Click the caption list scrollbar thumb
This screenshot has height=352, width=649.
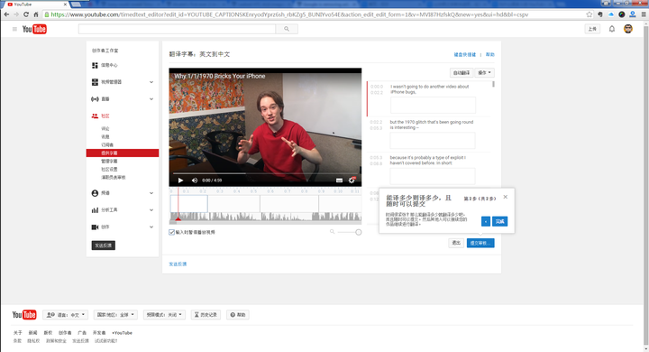(493, 84)
